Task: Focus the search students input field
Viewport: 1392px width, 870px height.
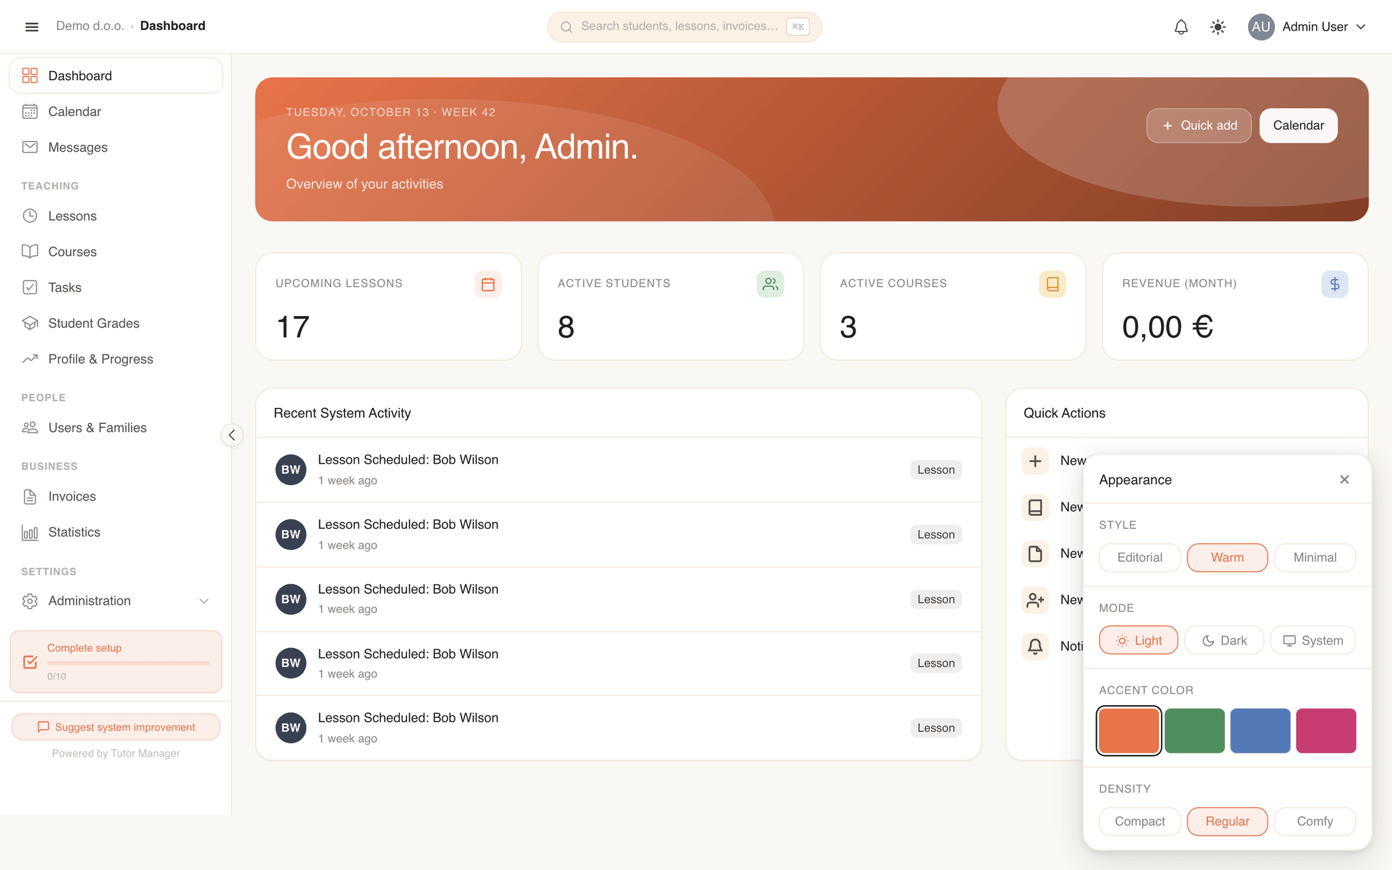Action: click(684, 27)
